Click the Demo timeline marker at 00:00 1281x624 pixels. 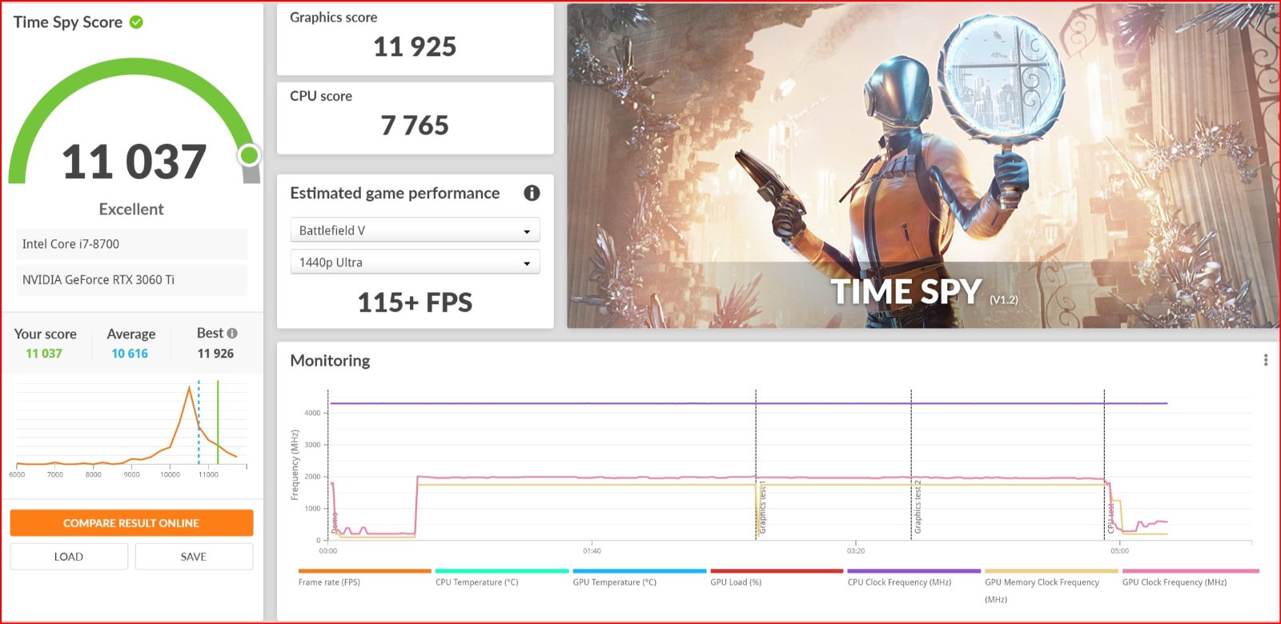pyautogui.click(x=334, y=524)
